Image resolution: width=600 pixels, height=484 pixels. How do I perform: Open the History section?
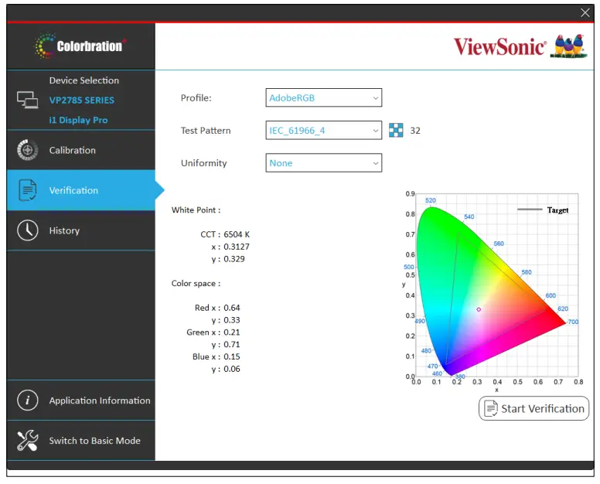click(x=81, y=230)
